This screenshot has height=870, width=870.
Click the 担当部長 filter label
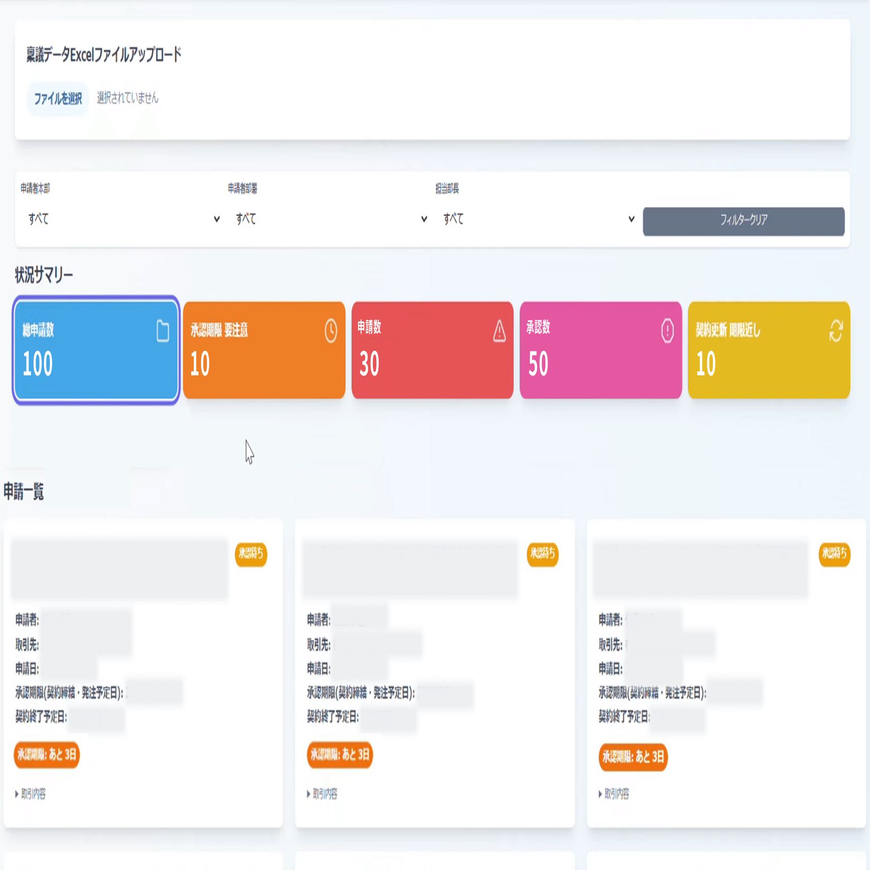pos(447,189)
